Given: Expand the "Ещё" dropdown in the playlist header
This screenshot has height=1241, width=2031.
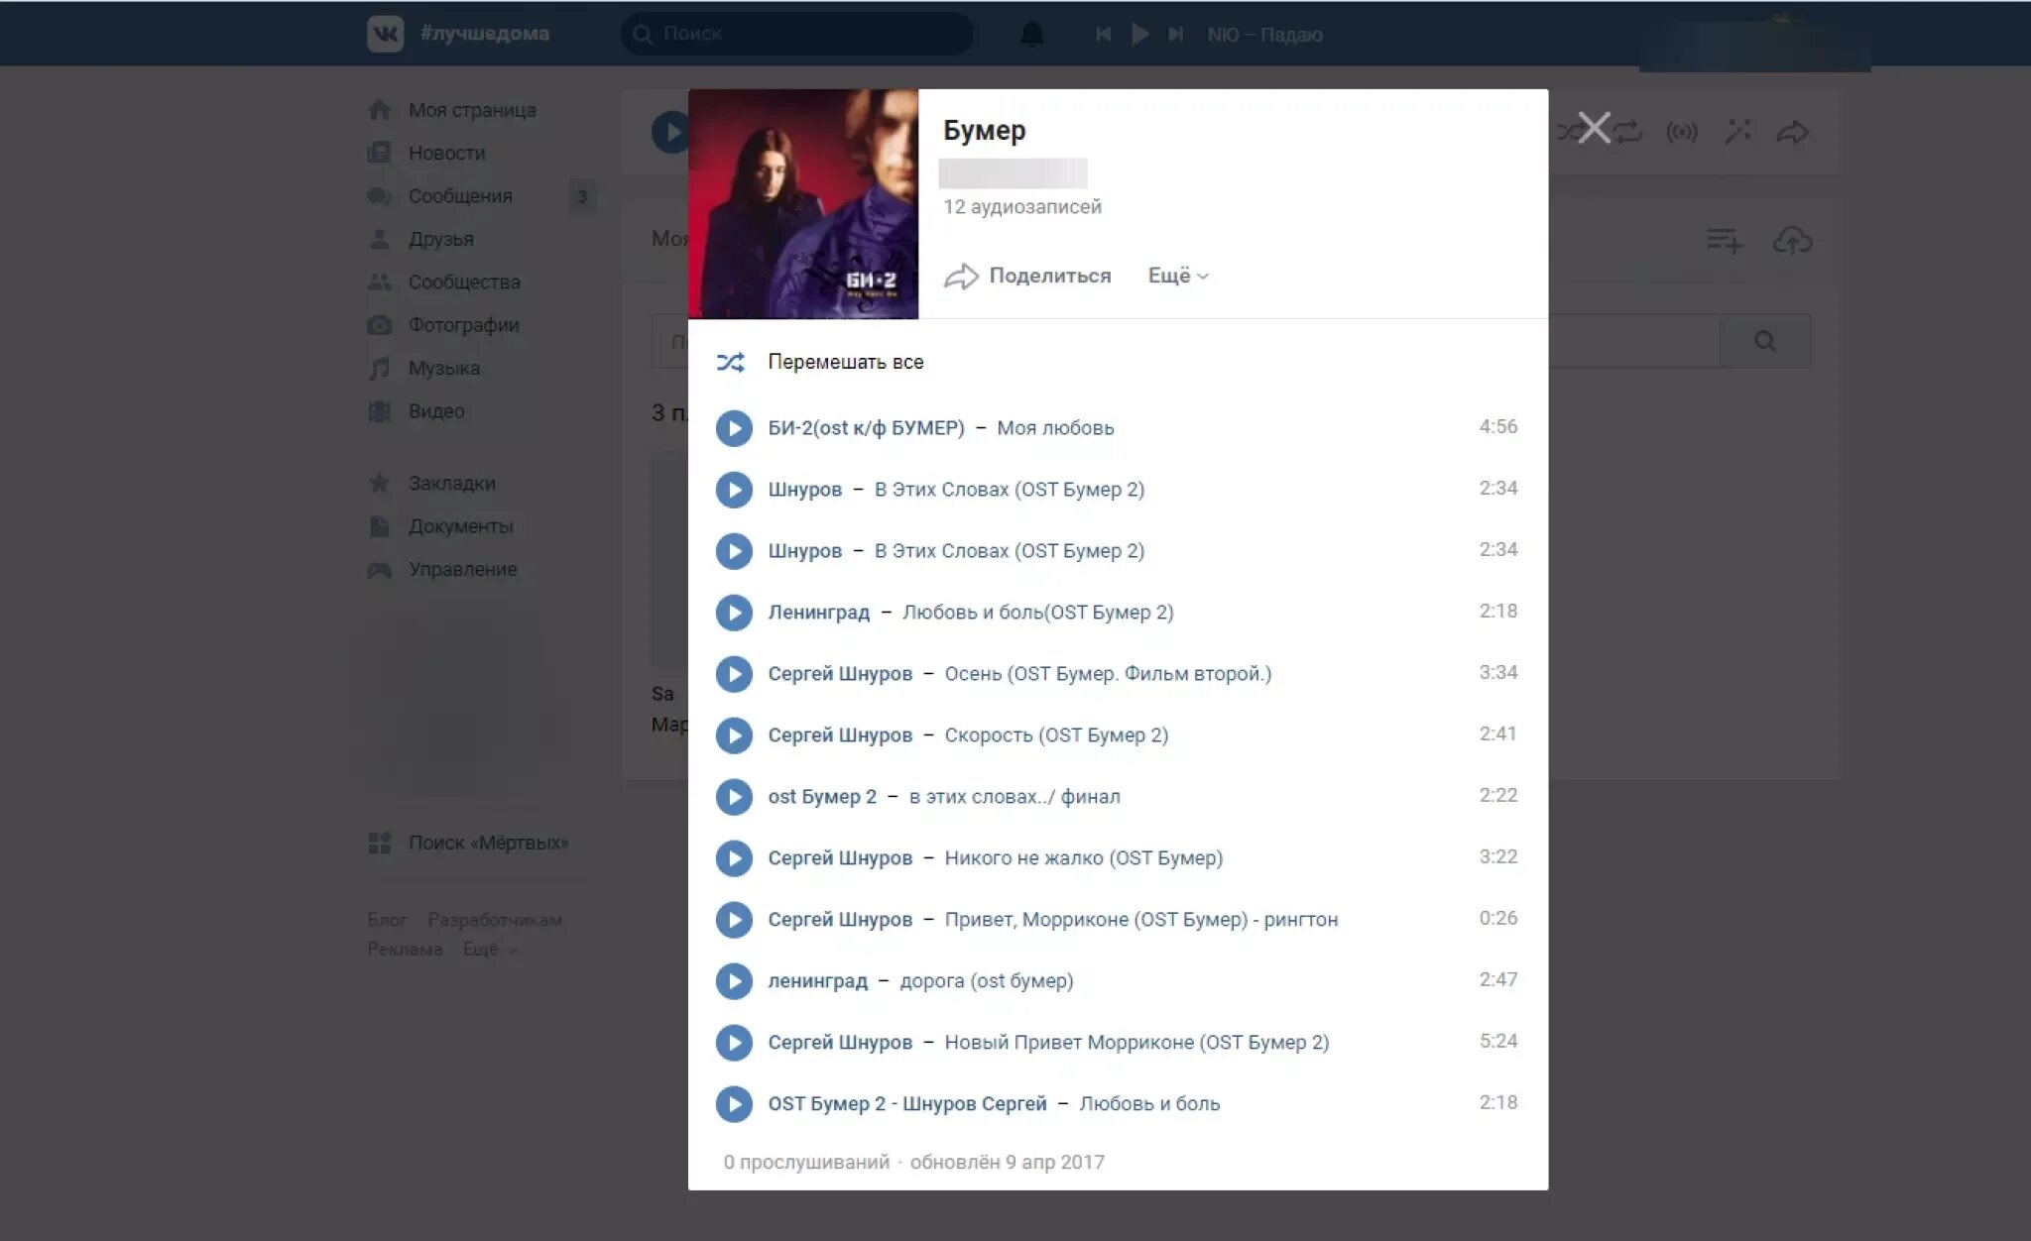Looking at the screenshot, I should click(x=1177, y=277).
